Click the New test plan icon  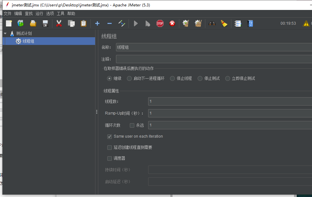[x=9, y=23]
